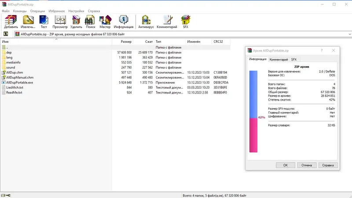
Task: Click the size value 57 608 800
Action: pos(125,52)
